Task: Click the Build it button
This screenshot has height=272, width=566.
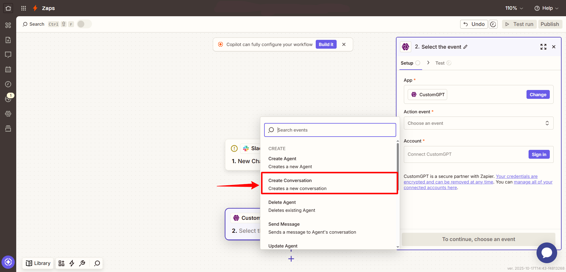Action: (326, 44)
